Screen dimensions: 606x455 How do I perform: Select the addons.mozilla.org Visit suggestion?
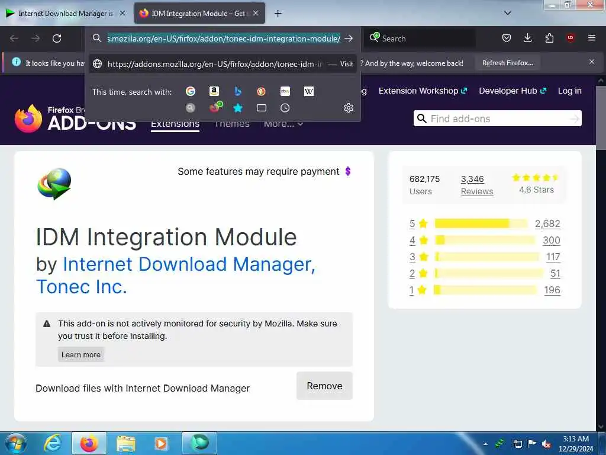(x=223, y=64)
